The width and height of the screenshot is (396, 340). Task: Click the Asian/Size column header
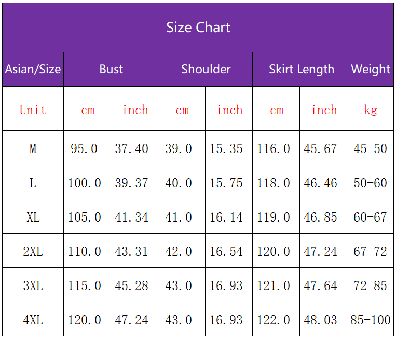point(33,69)
